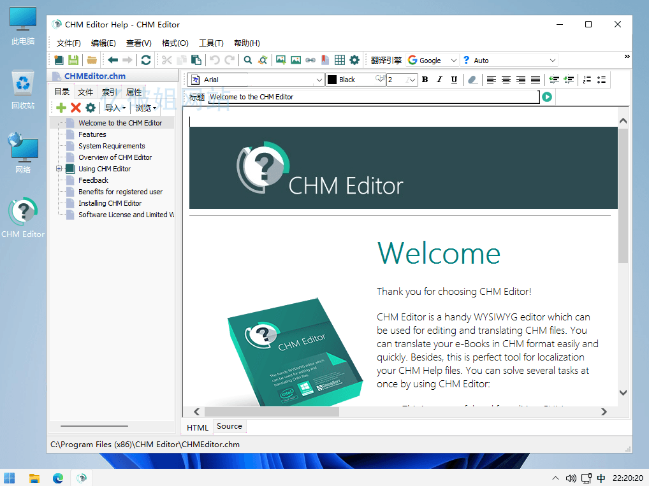Viewport: 649px width, 486px height.
Task: Click the insert hyperlink chain icon
Action: pos(310,60)
